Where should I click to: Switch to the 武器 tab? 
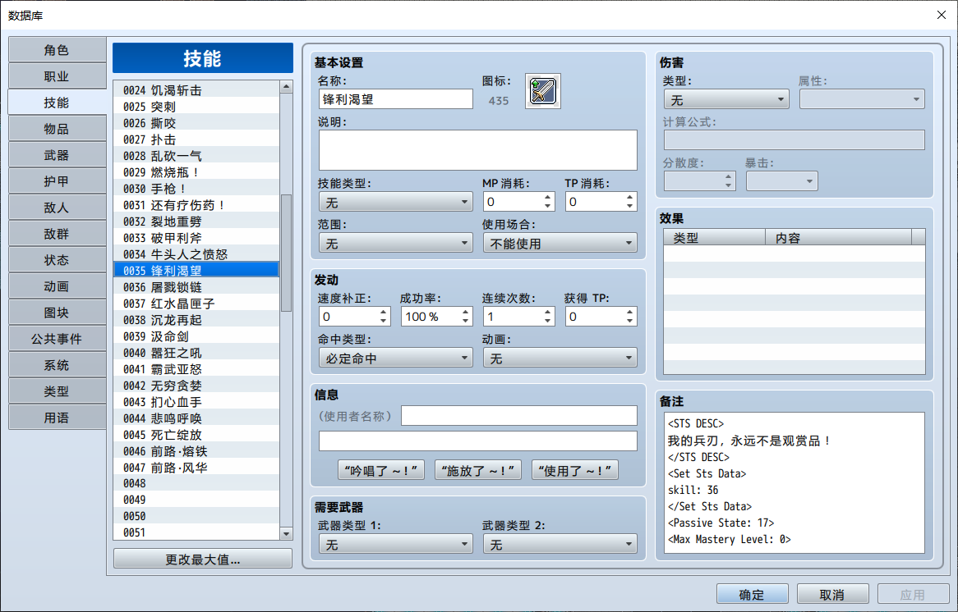click(x=57, y=155)
